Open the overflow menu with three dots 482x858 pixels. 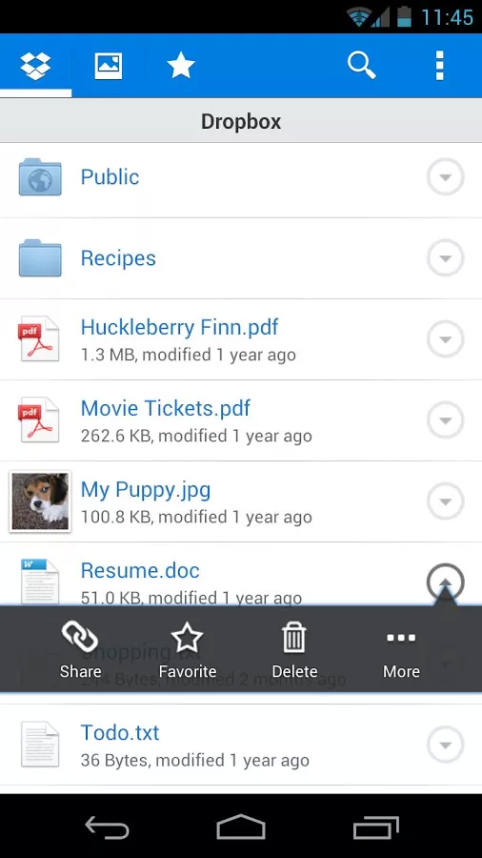coord(439,66)
